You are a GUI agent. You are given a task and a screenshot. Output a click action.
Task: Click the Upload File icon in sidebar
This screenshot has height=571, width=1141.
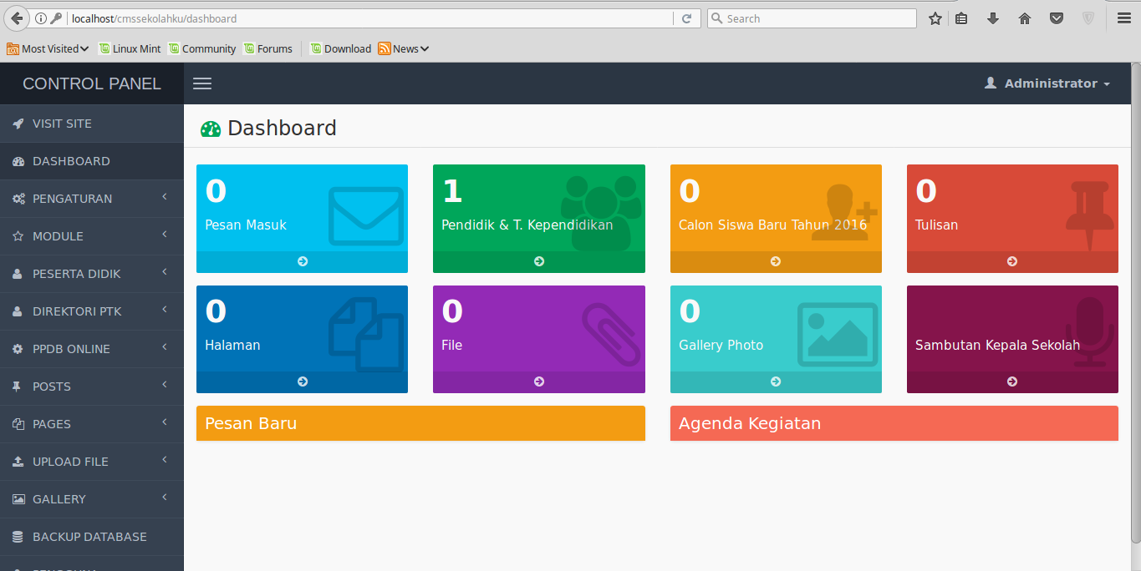click(x=17, y=461)
